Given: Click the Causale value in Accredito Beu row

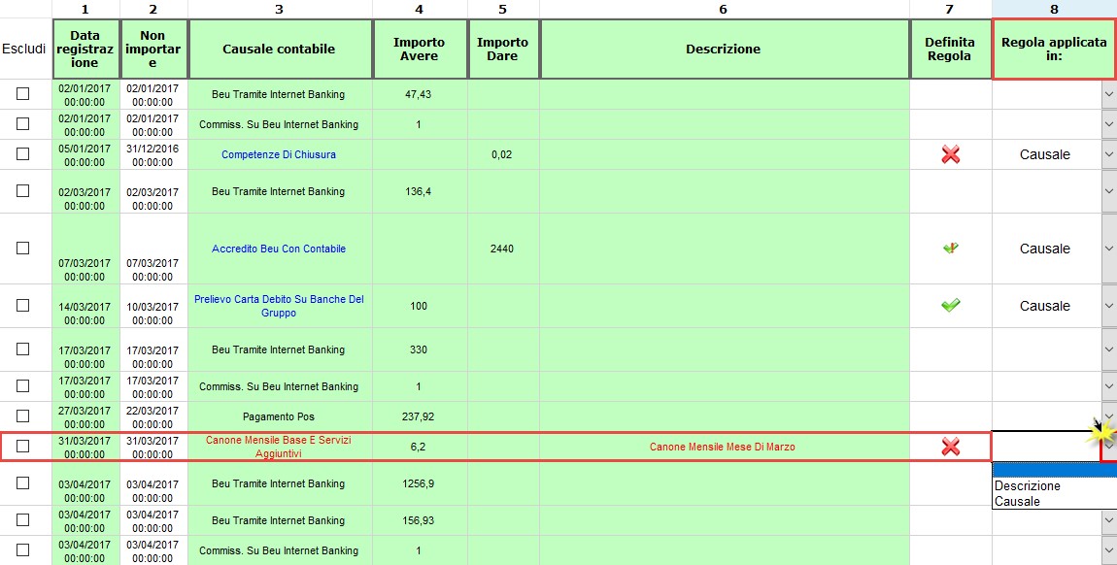Looking at the screenshot, I should [x=1044, y=249].
